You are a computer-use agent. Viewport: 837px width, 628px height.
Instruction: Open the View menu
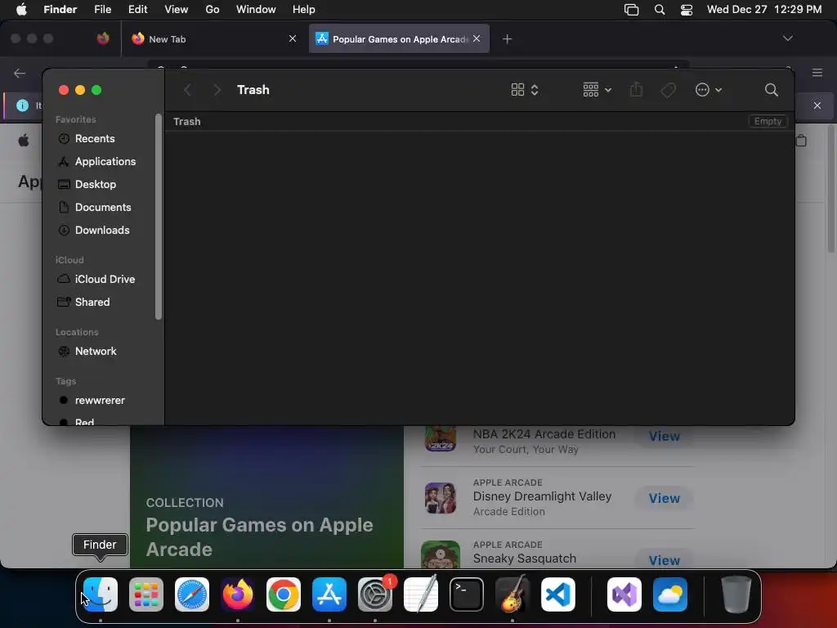click(177, 10)
